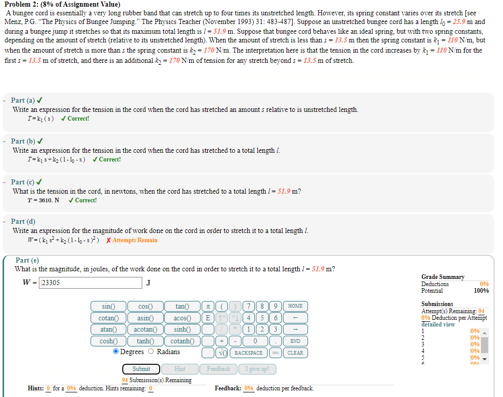Collapse the Part (d) section
This screenshot has width=503, height=397.
(4, 221)
